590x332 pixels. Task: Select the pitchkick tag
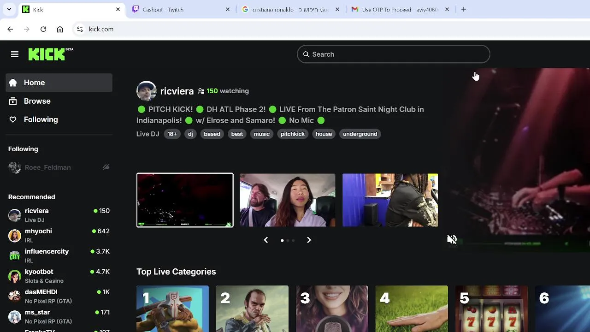coord(293,134)
